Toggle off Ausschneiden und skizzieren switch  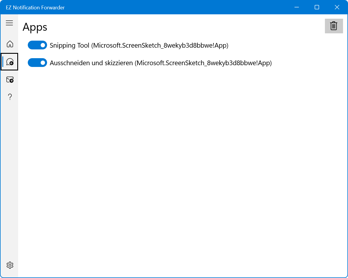37,63
